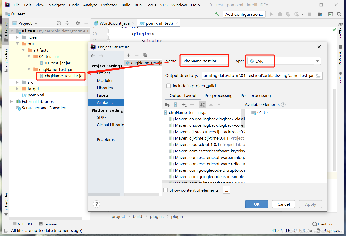The width and height of the screenshot is (346, 236).
Task: Select Facets in Project Settings
Action: [103, 95]
